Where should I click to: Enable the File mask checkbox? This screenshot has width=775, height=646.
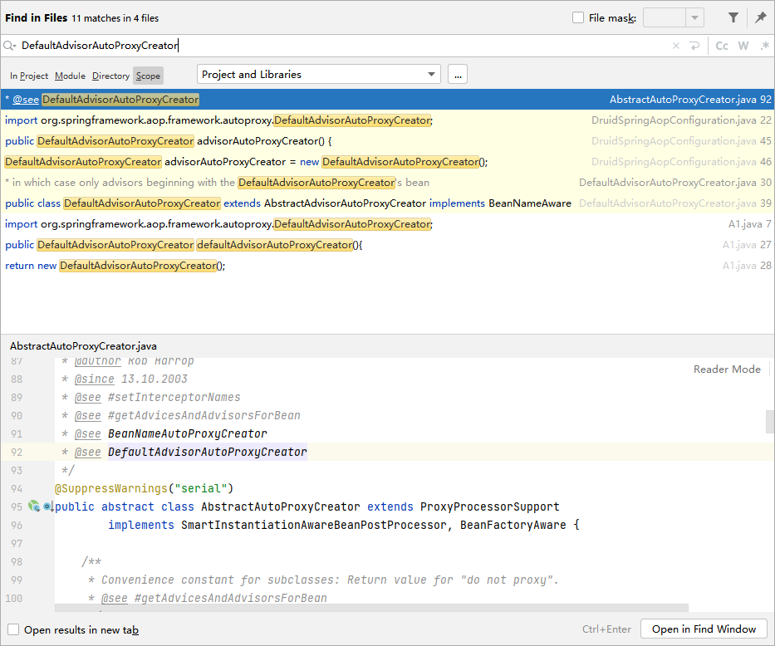point(578,17)
